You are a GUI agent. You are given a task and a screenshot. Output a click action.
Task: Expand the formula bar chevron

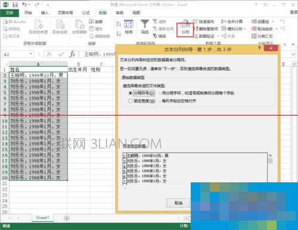tap(293, 54)
